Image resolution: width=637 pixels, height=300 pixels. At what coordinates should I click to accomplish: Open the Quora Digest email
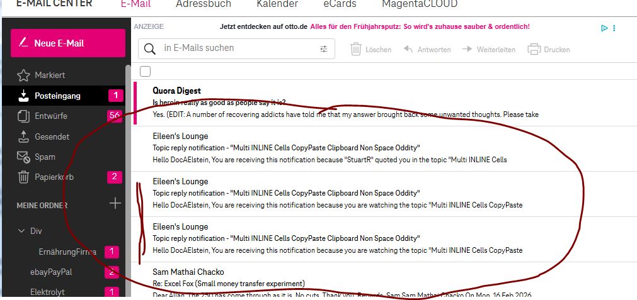click(384, 103)
